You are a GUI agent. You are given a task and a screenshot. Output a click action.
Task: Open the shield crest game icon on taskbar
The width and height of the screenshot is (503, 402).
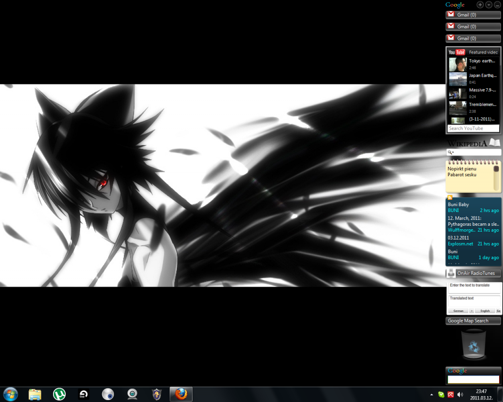(157, 394)
